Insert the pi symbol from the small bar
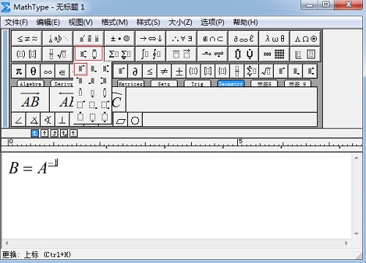Viewport: 366px width, 263px height. coord(19,72)
